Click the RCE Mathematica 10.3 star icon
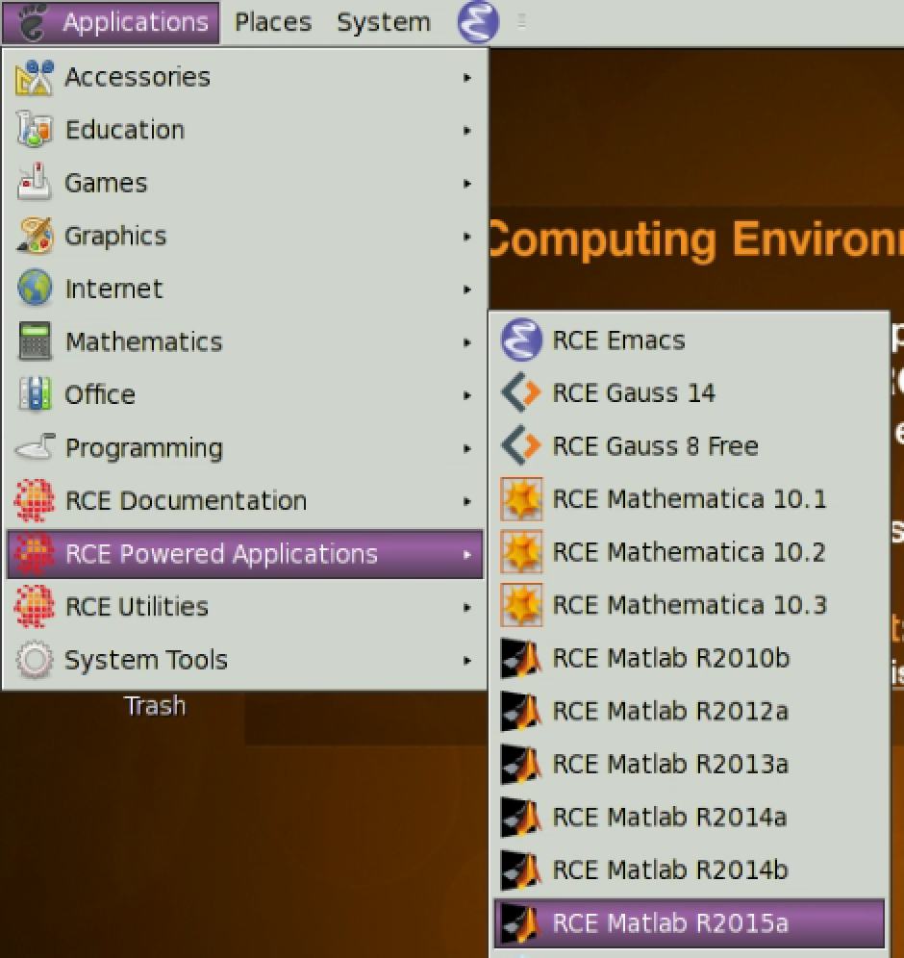The width and height of the screenshot is (904, 958). click(x=521, y=605)
